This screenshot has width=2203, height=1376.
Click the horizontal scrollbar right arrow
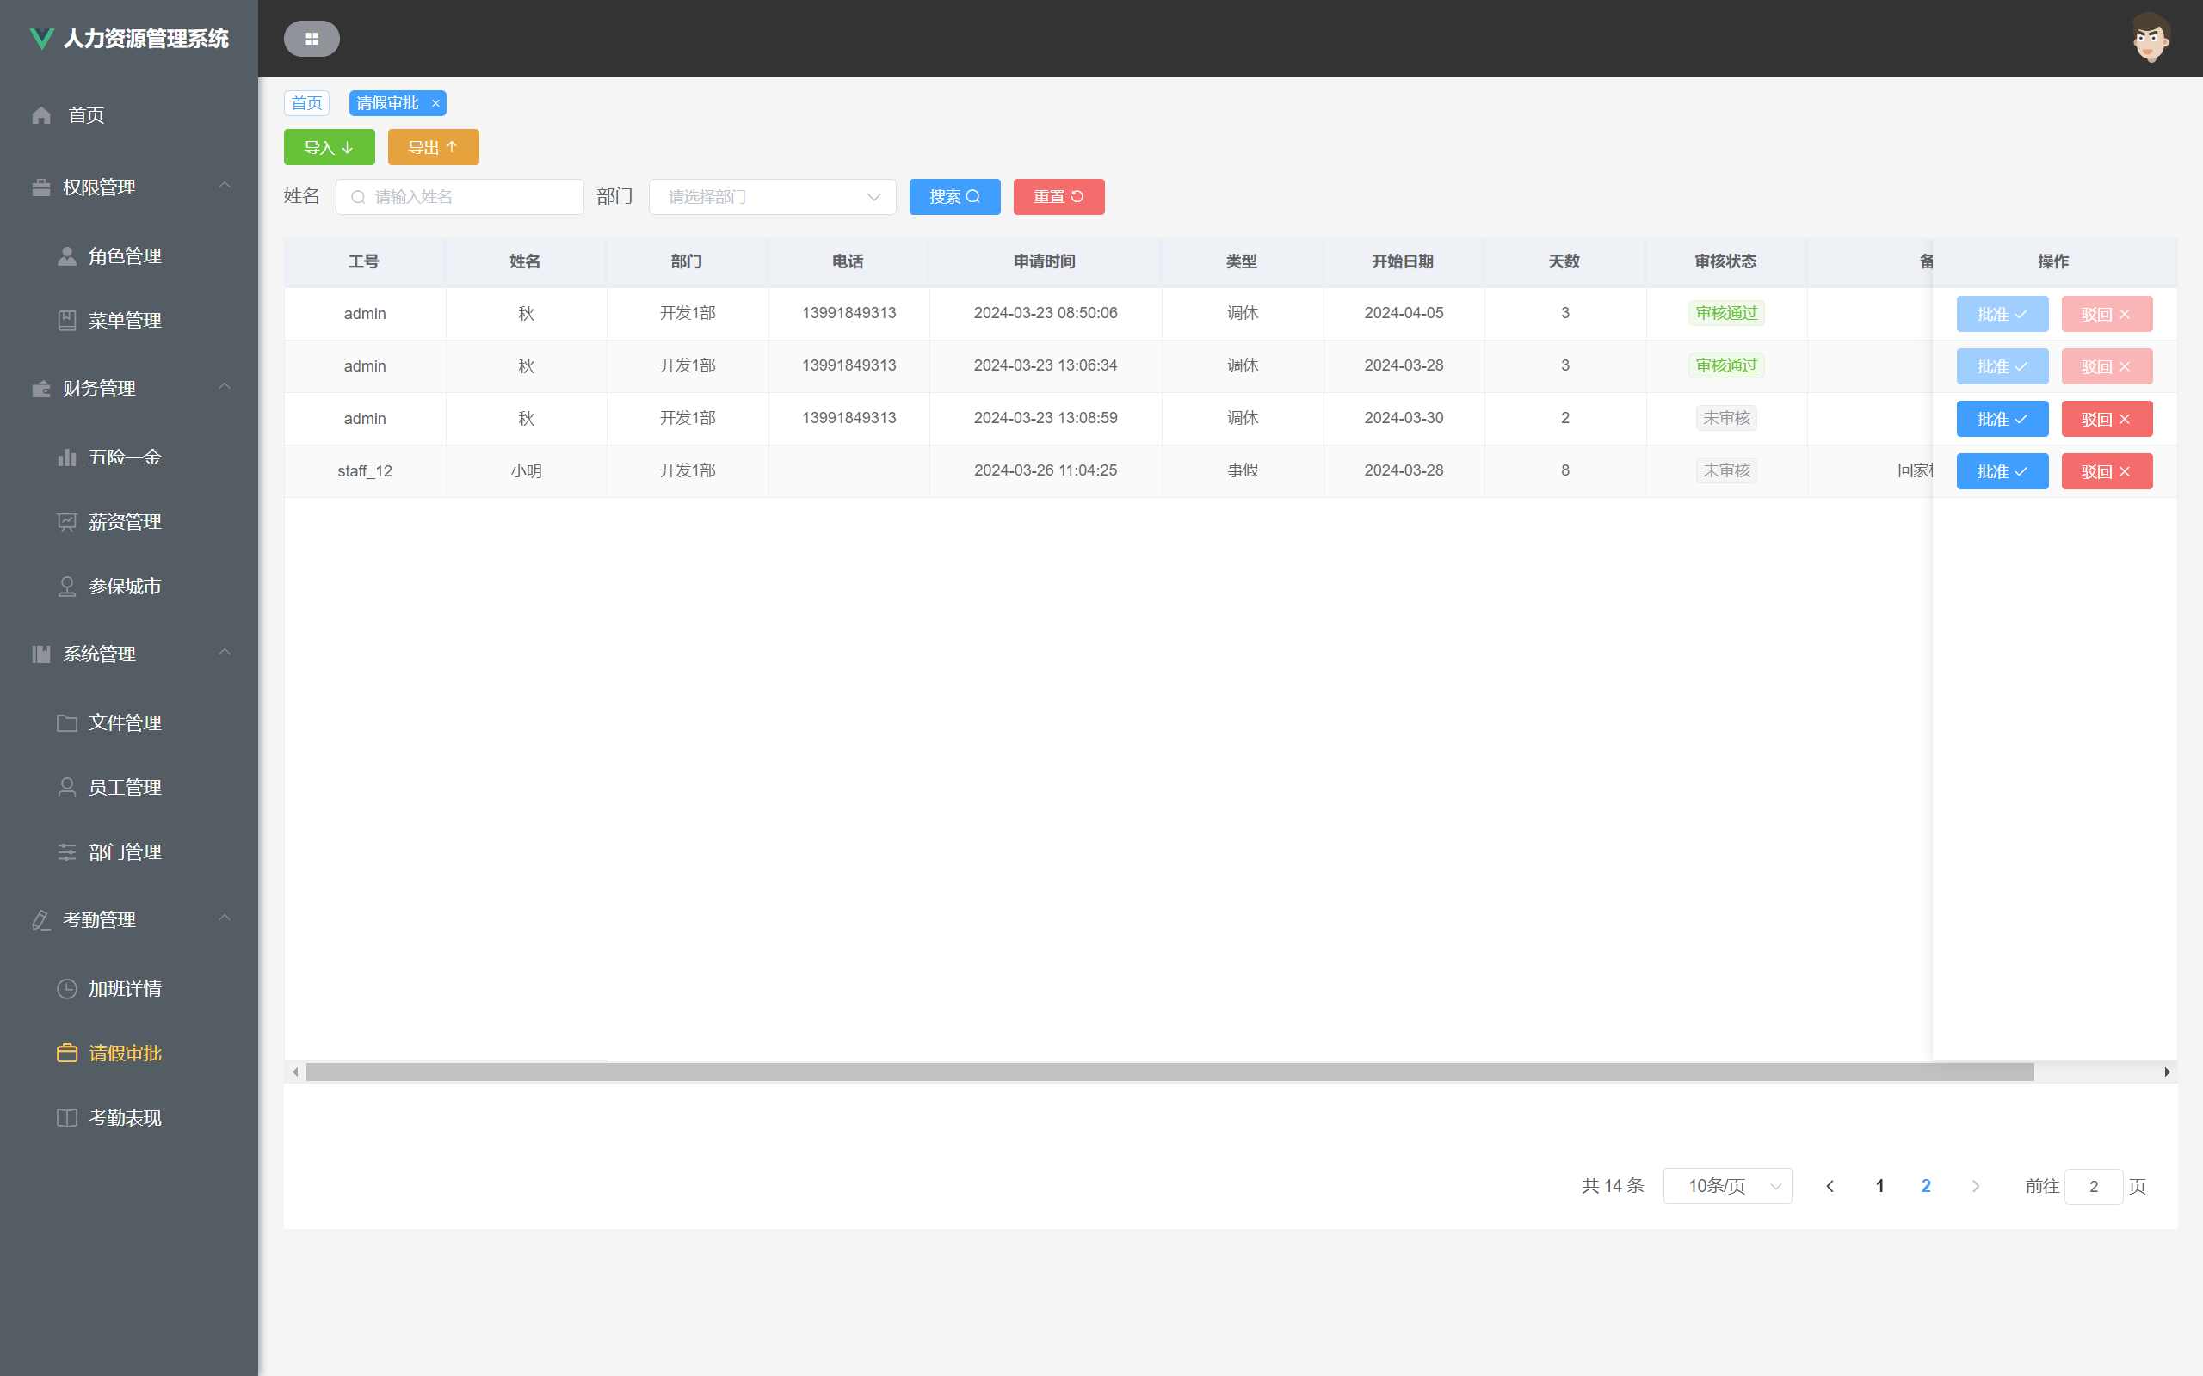pos(2168,1072)
